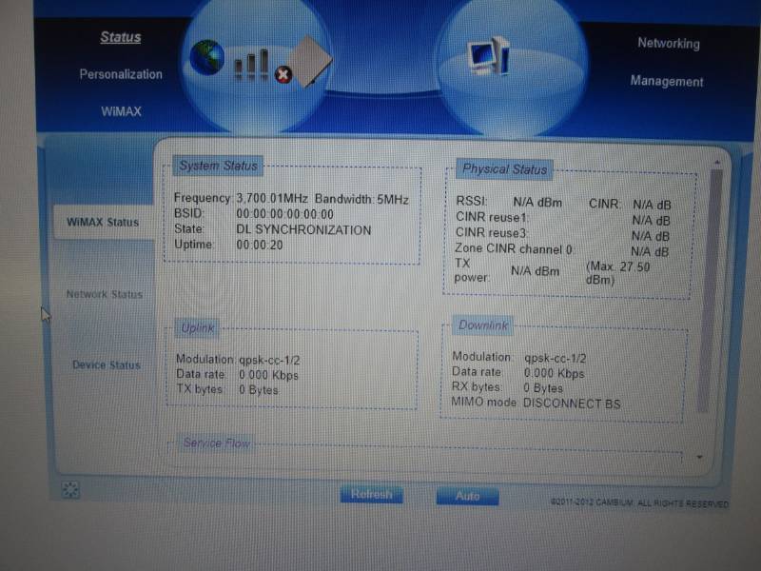Open the WiMAX menu
The width and height of the screenshot is (761, 571).
pyautogui.click(x=122, y=111)
